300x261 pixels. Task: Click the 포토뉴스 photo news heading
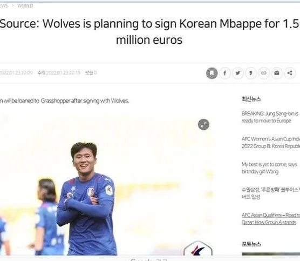pyautogui.click(x=251, y=244)
